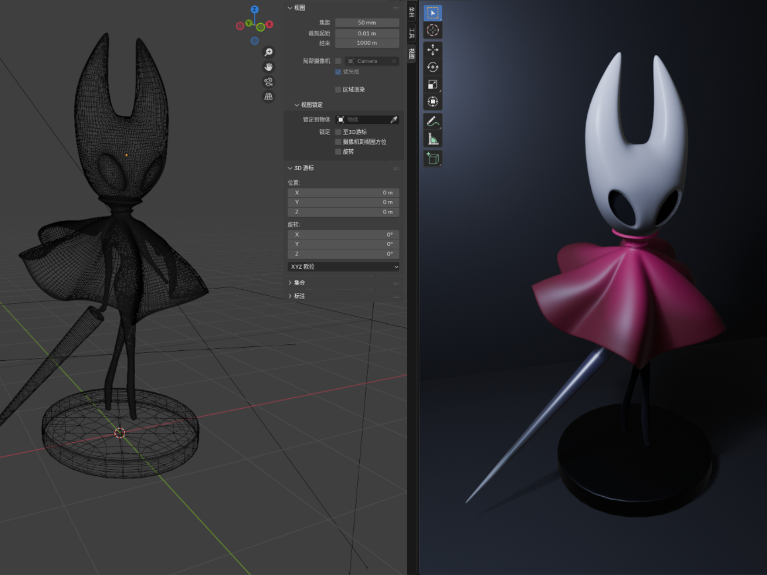The image size is (767, 575).
Task: Enable the 区域渲染 checkbox
Action: (x=337, y=89)
